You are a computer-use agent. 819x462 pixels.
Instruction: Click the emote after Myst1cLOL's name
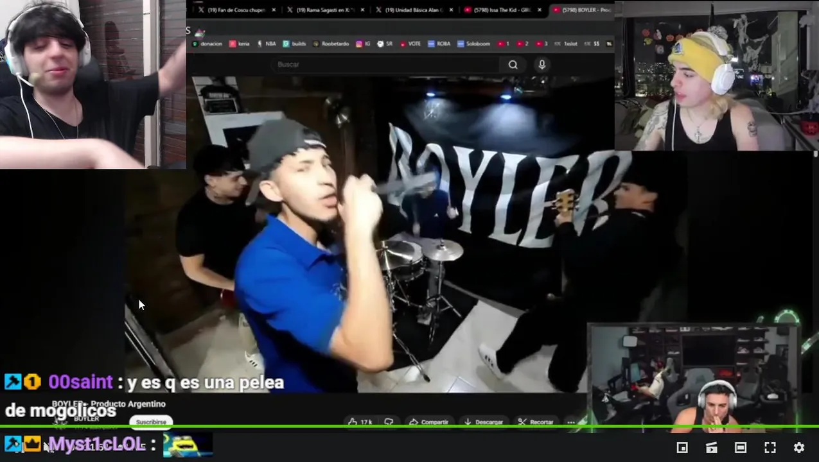pyautogui.click(x=188, y=445)
